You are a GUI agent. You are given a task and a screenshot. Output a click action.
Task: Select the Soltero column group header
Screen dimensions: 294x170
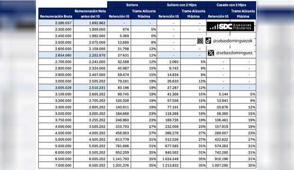[x=132, y=5]
